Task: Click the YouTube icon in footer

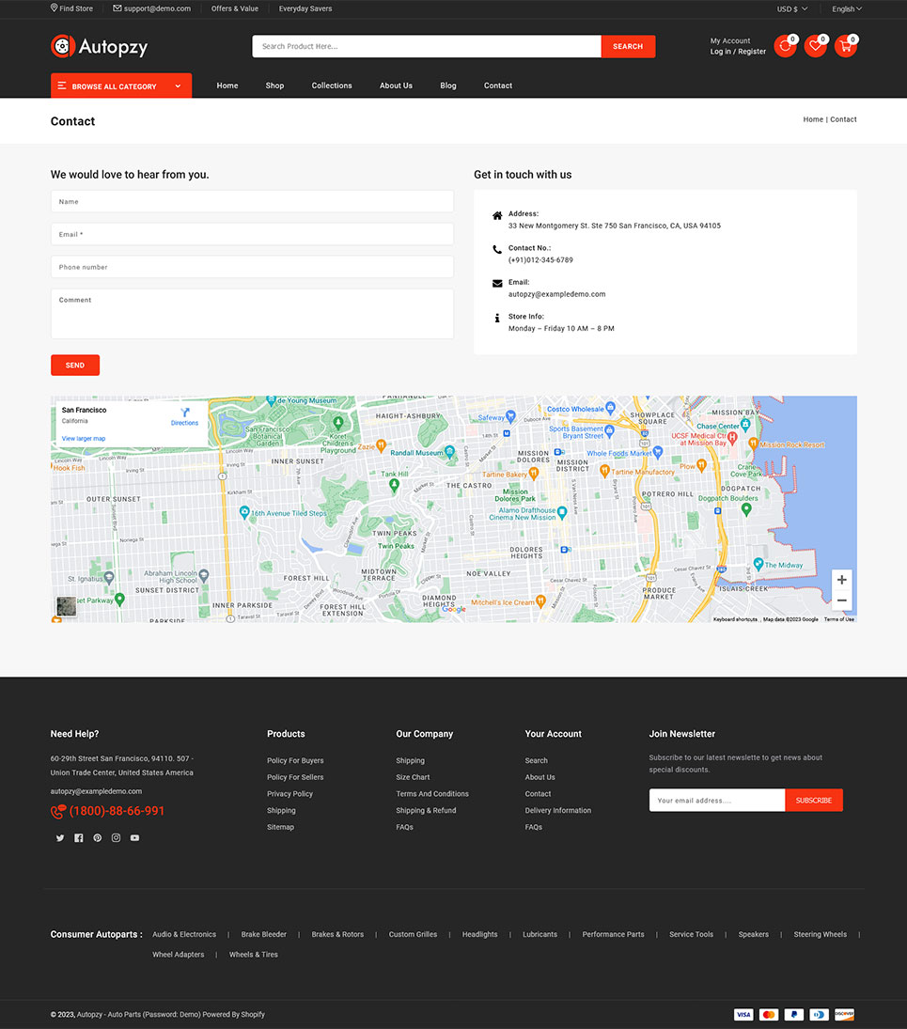Action: click(135, 838)
